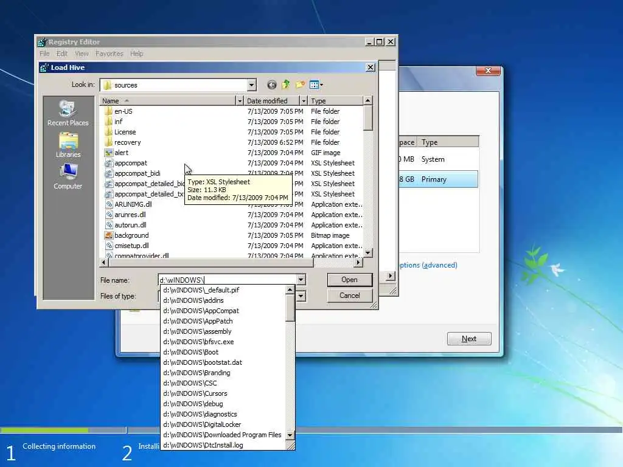The width and height of the screenshot is (623, 467).
Task: Click the Drive options (advanced) link
Action: [x=428, y=265]
